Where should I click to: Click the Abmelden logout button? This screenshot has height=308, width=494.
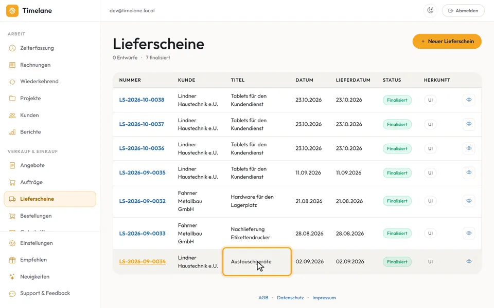click(x=463, y=10)
